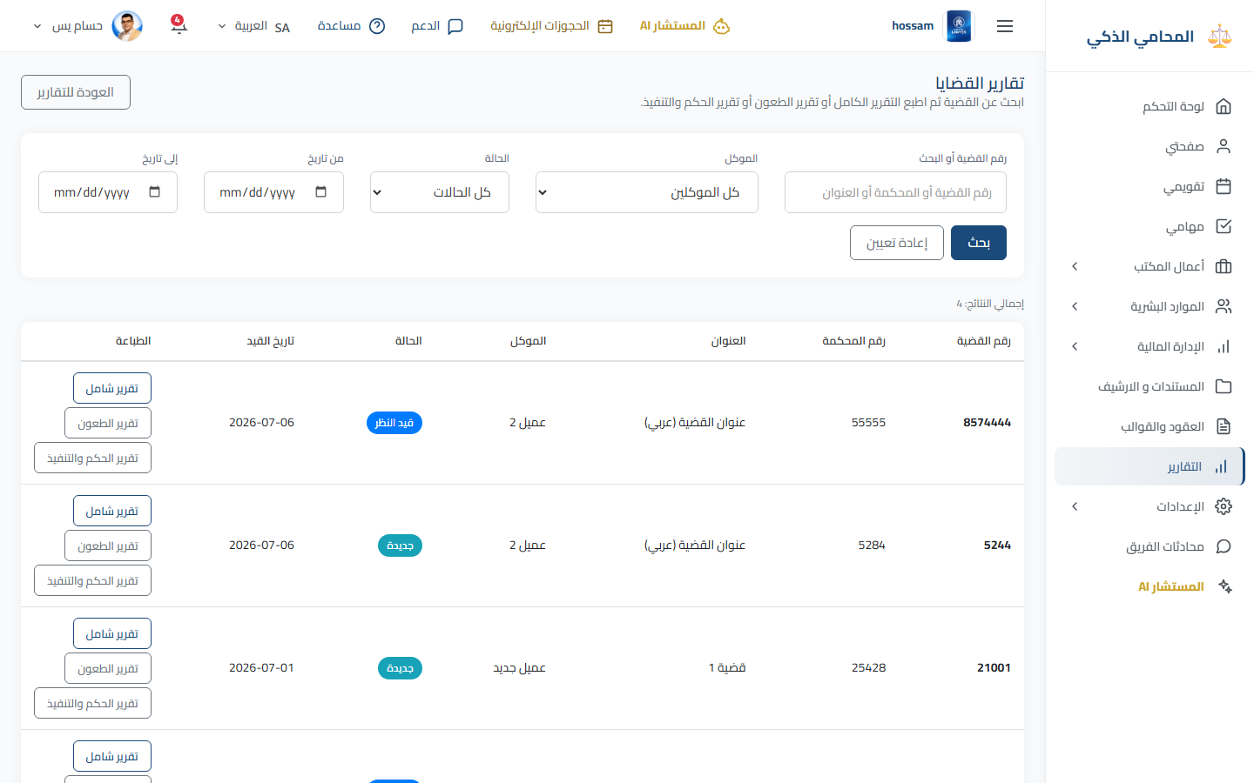Viewport: 1254px width, 783px height.
Task: Click the scales of justice logo
Action: click(x=1220, y=37)
